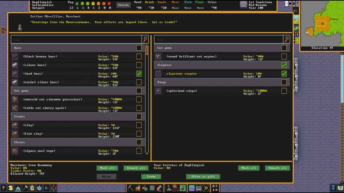Open the places house icon
The height and width of the screenshot is (193, 344).
(18, 188)
